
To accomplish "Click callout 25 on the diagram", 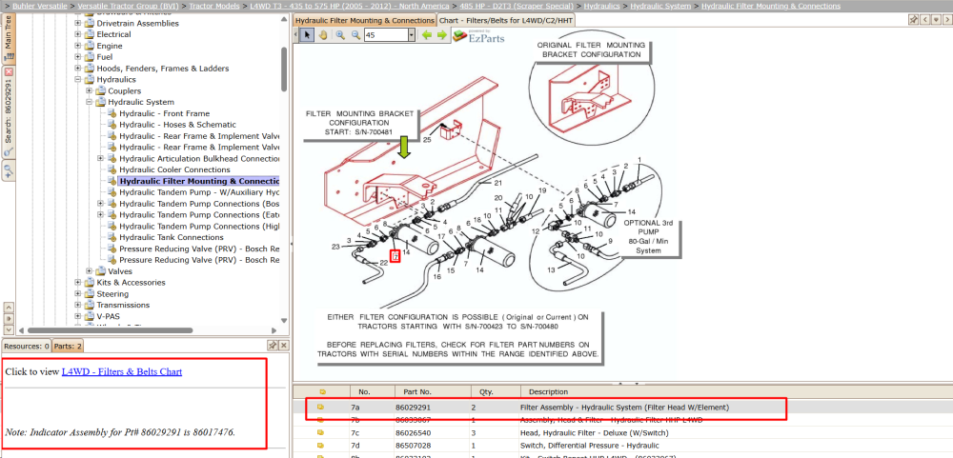I will pyautogui.click(x=427, y=139).
